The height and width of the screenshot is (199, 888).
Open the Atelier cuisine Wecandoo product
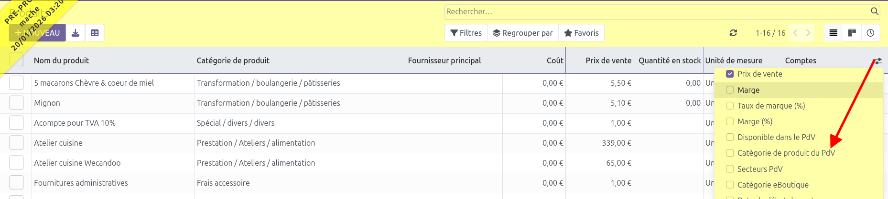tap(77, 163)
